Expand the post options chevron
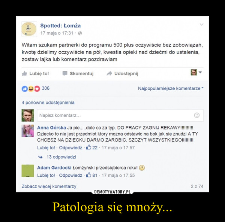This screenshot has height=222, width=225. click(201, 25)
